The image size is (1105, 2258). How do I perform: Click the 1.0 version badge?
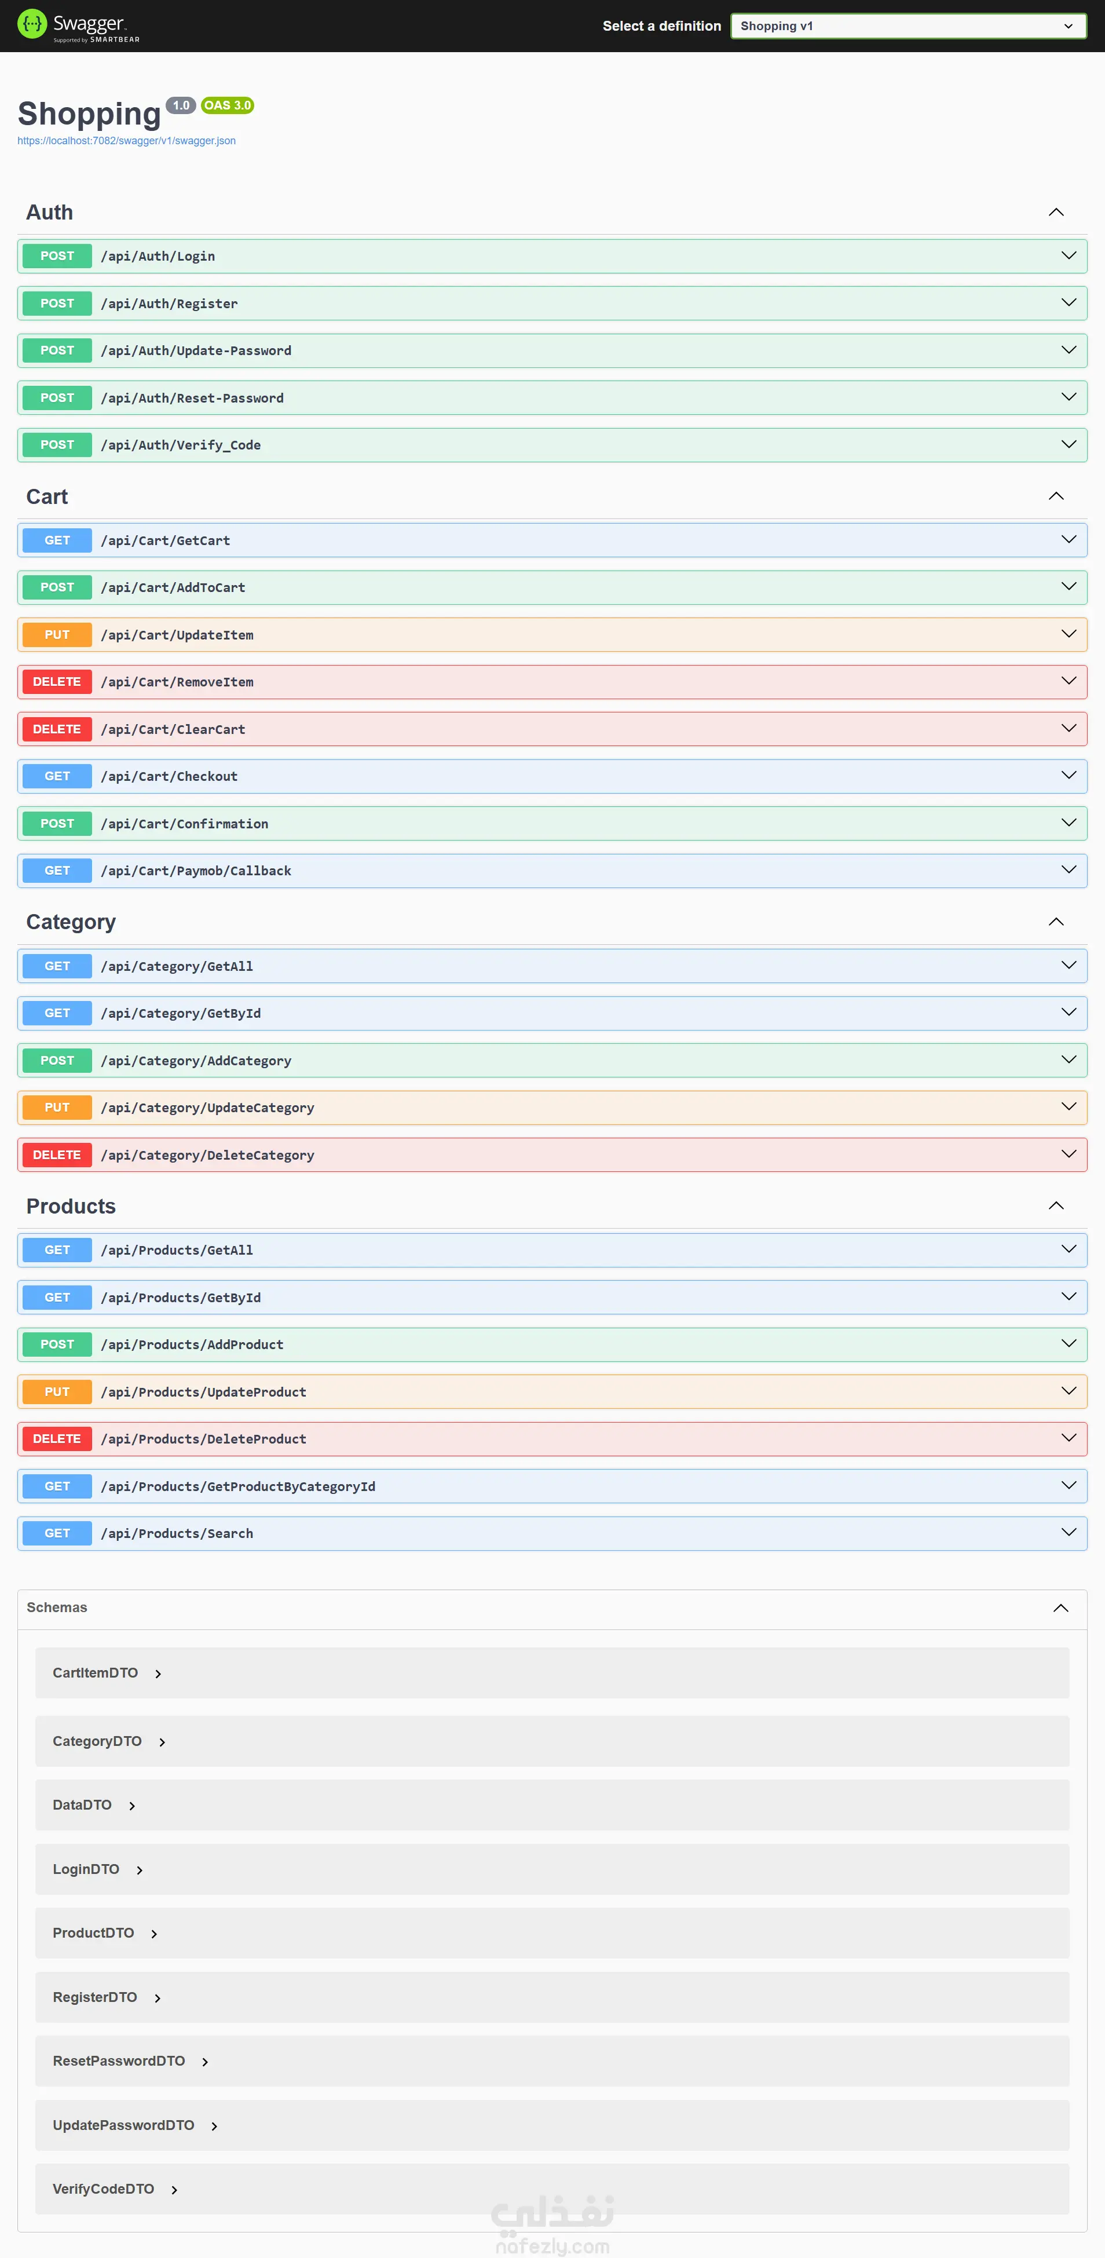[181, 105]
